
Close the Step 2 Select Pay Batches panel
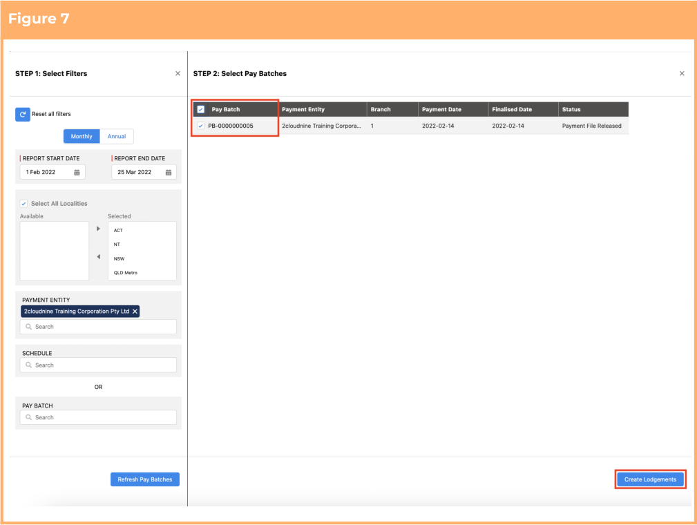point(682,73)
